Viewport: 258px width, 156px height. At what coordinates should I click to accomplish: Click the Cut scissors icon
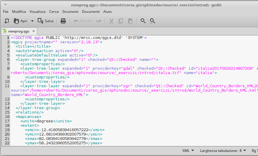(x=111, y=21)
